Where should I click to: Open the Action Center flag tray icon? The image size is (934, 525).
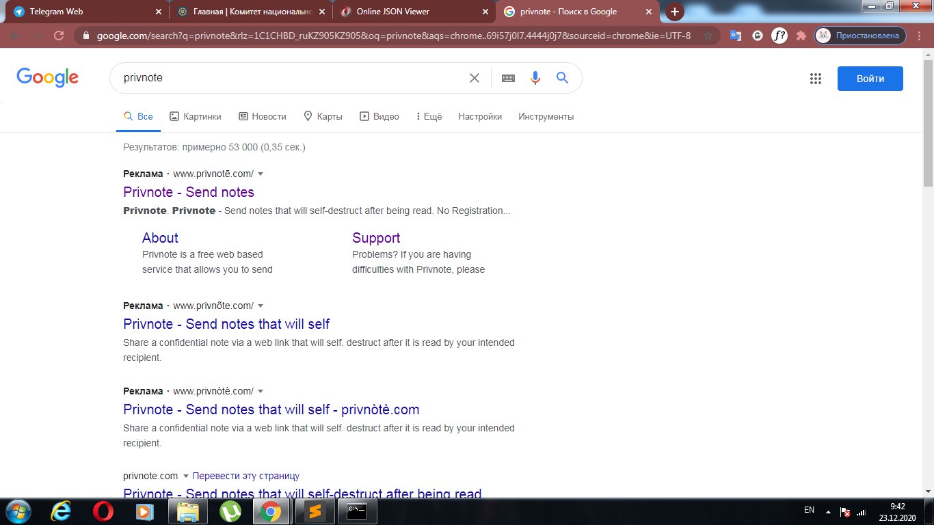pyautogui.click(x=844, y=511)
